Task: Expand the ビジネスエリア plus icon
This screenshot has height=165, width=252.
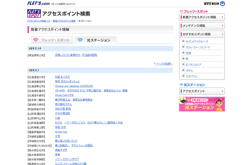Action: 183,64
